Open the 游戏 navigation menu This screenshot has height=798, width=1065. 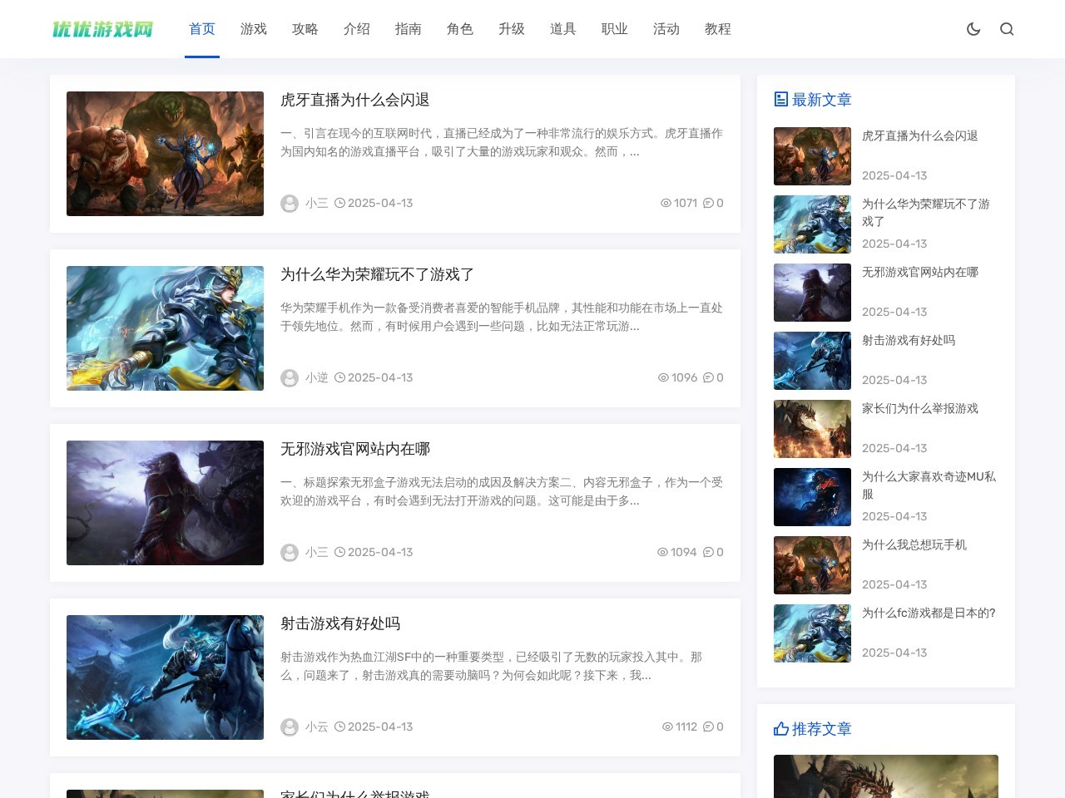[253, 28]
